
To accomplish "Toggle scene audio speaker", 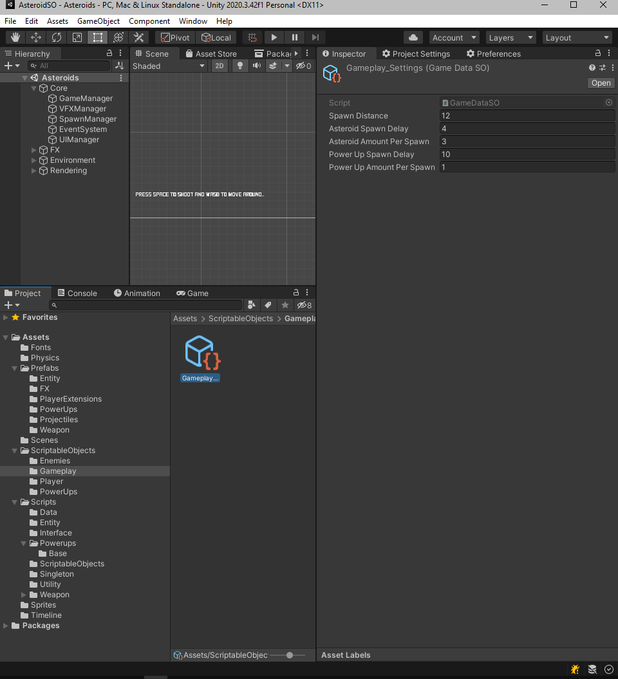I will click(x=257, y=66).
